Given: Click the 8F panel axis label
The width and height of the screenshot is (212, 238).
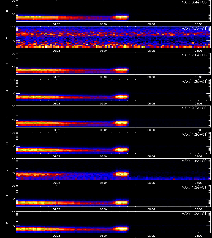Looking at the screenshot, I should (7, 196).
